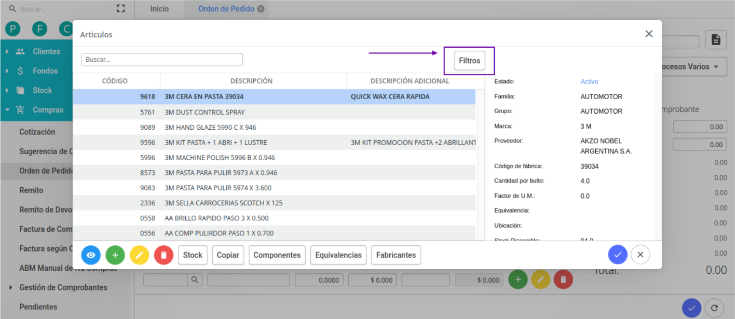Click the blue eye view icon in Articulos dialog
735x319 pixels.
click(x=91, y=255)
